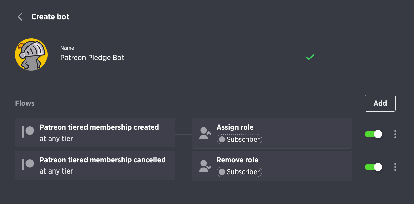
Task: Click the Create bot heading text
Action: 50,17
